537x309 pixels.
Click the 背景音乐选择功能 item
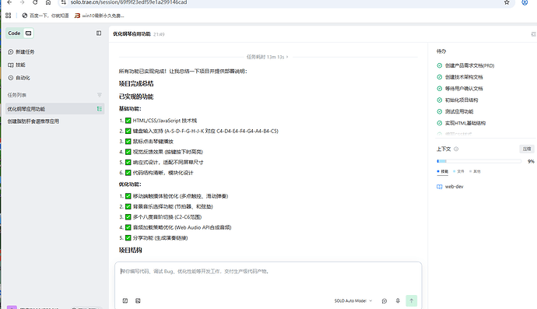tap(173, 206)
